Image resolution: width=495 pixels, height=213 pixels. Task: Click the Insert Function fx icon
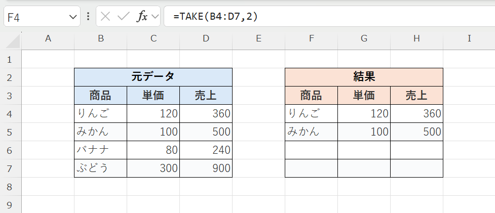pos(142,16)
